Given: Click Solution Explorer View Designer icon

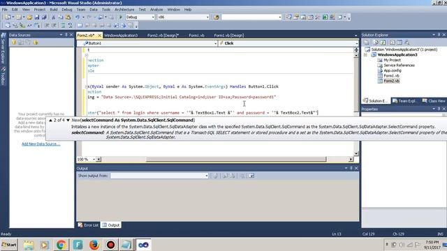Looking at the screenshot, I should 400,43.
